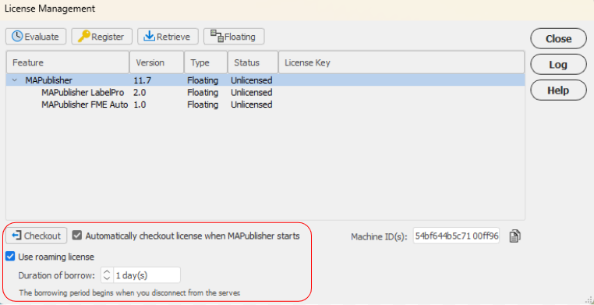Click the Machine ID(s) text field
Image resolution: width=594 pixels, height=305 pixels.
tap(456, 236)
